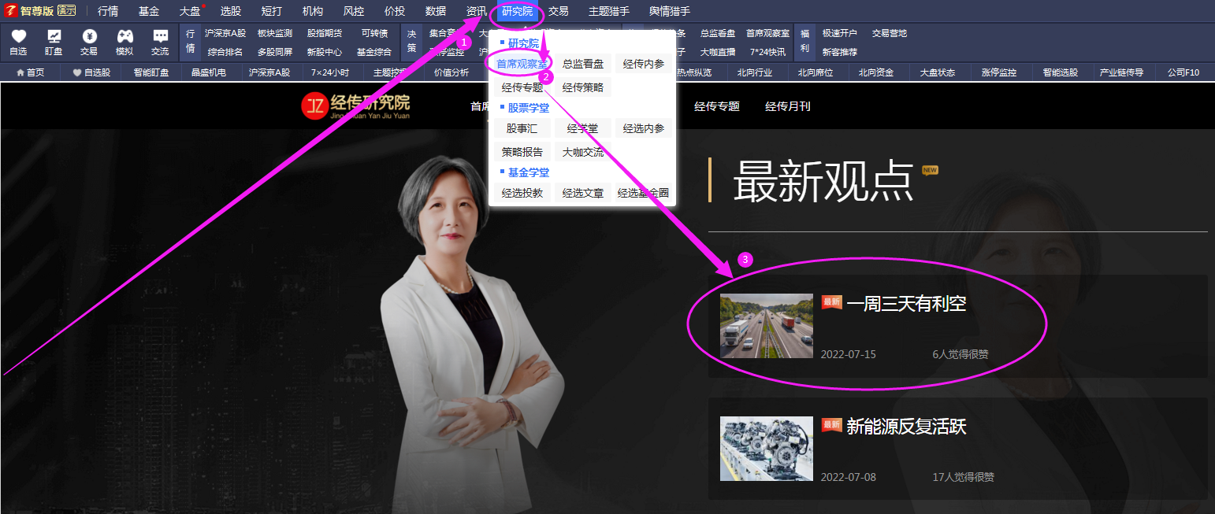Open the 选股 menu
The width and height of the screenshot is (1215, 514).
point(231,11)
